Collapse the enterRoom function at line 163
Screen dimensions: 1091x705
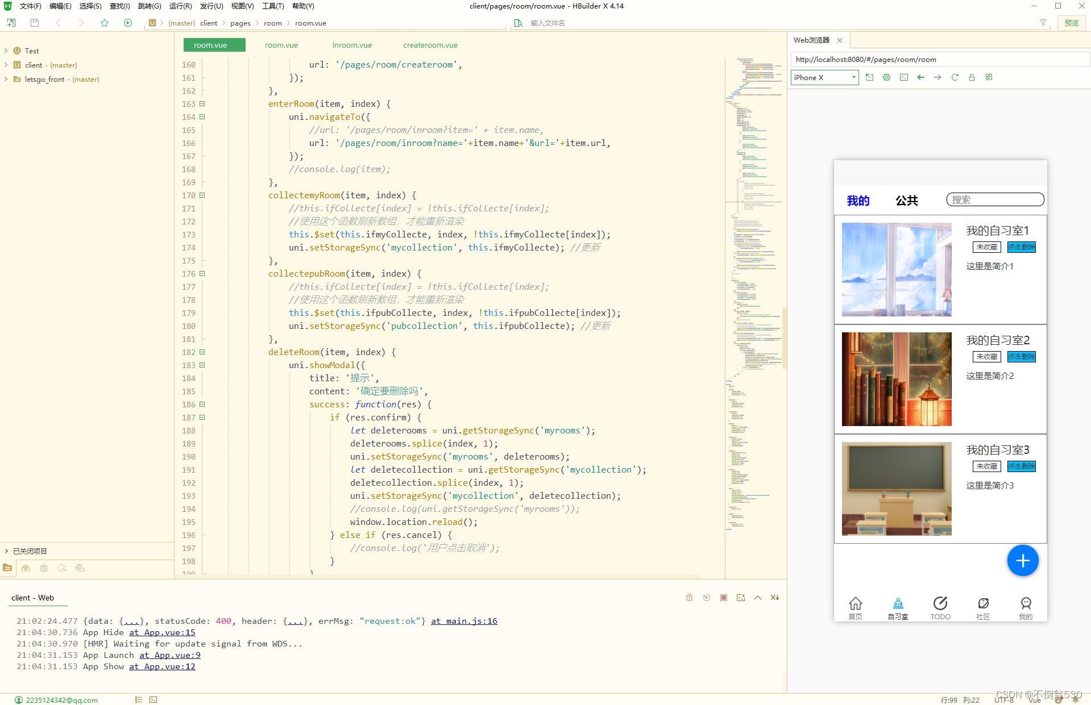202,104
